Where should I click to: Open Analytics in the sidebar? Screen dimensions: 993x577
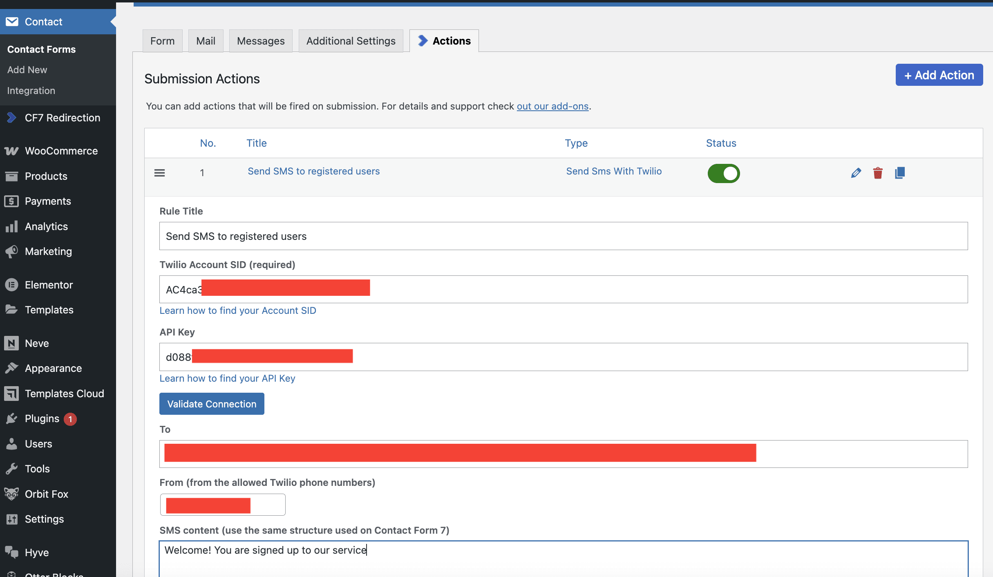tap(46, 226)
